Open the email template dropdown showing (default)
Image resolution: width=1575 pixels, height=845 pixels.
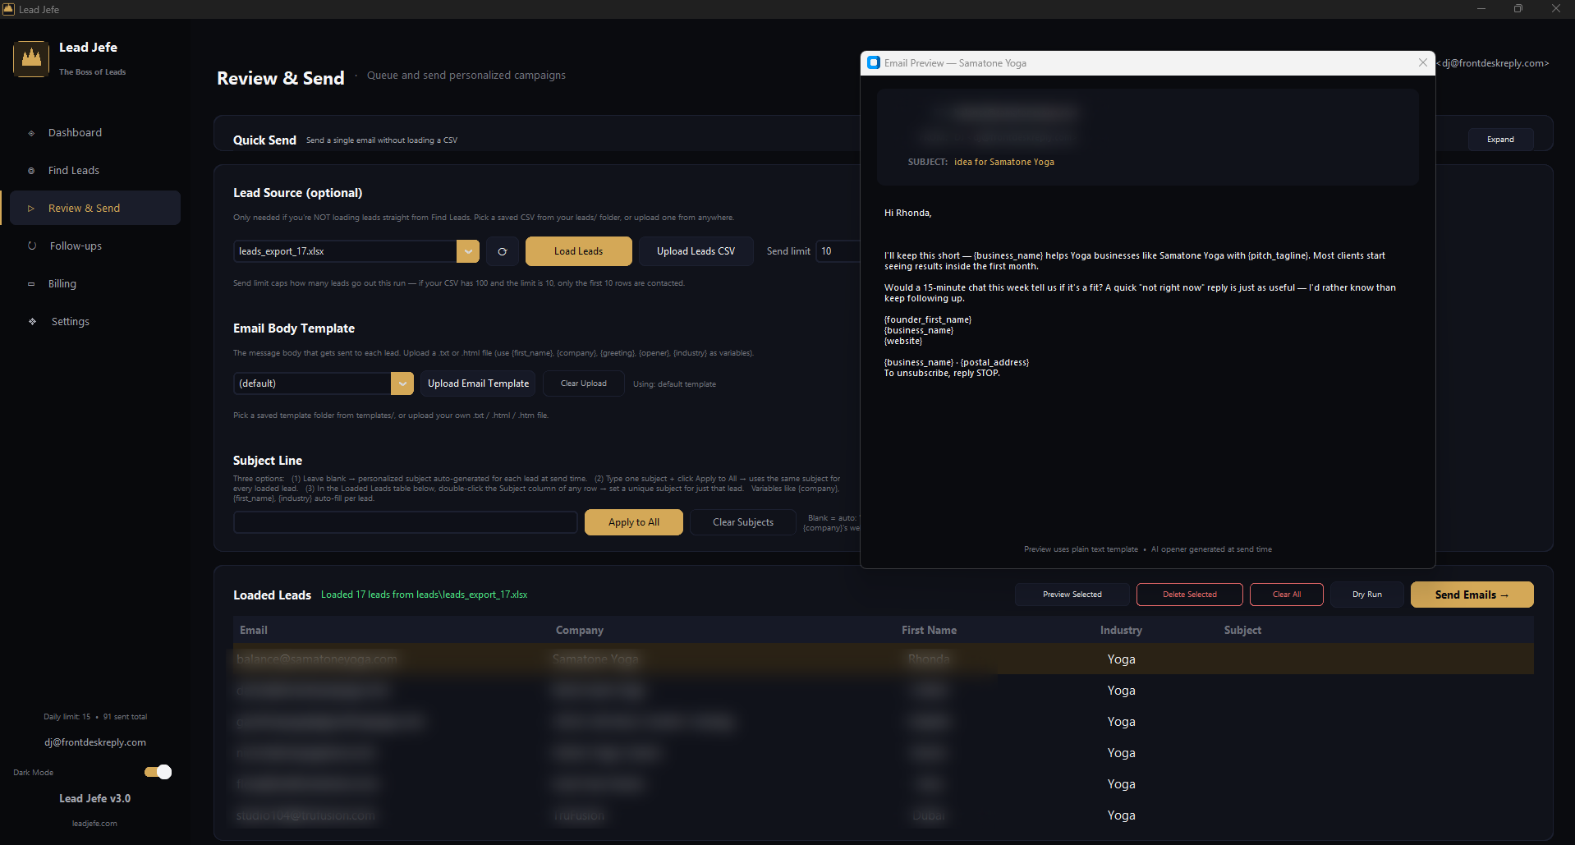coord(402,383)
